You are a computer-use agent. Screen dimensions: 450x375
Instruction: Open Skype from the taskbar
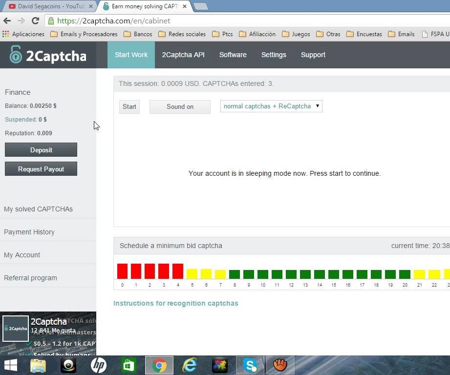250,365
